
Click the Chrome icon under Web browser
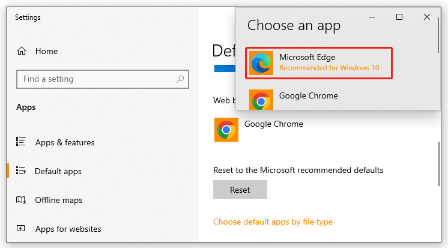coord(226,130)
